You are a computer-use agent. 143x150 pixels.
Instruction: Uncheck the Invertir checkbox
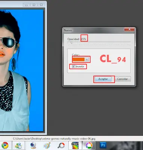74,66
